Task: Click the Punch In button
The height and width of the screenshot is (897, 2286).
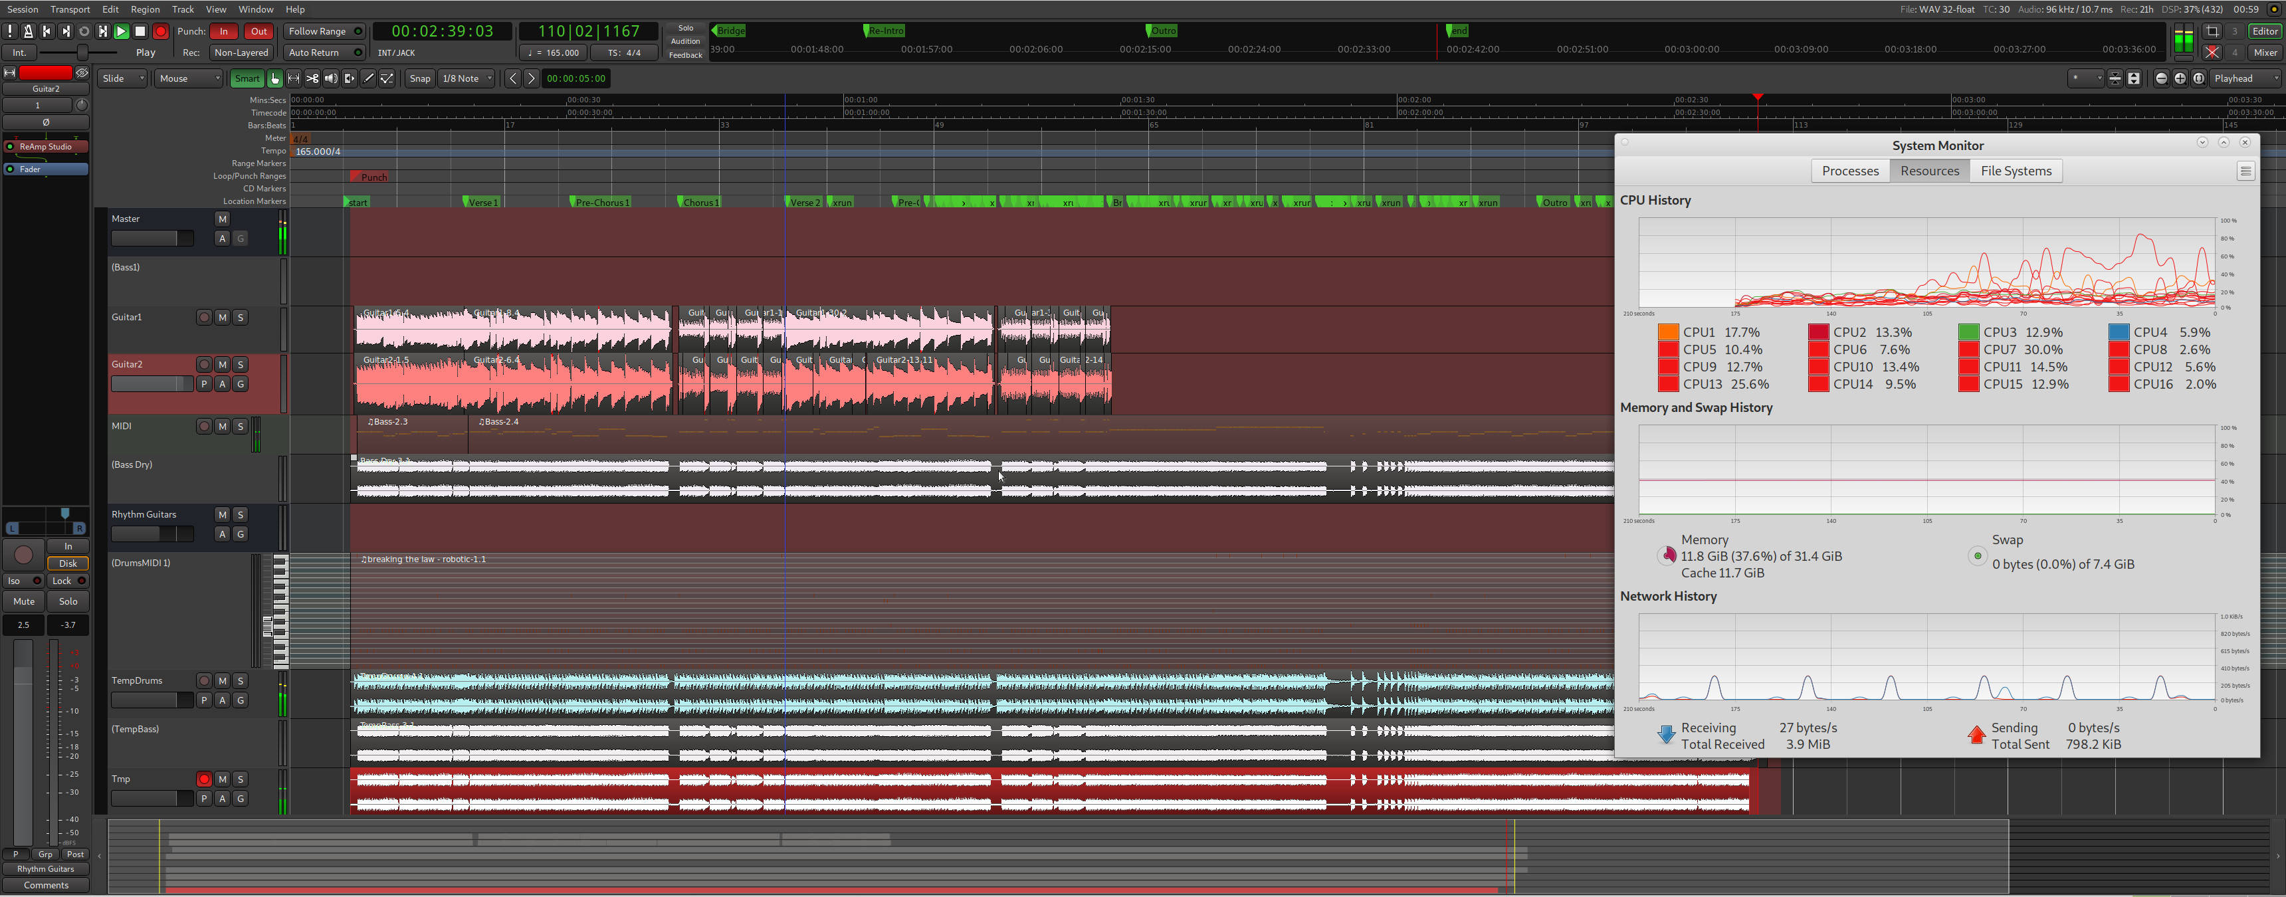Action: [224, 31]
